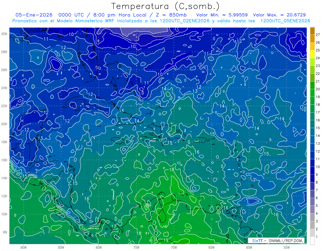Click the 10N latitude axis label
325x251 pixels.
point(4,214)
